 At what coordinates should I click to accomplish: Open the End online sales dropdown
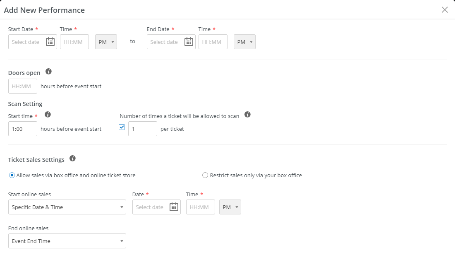tap(67, 241)
